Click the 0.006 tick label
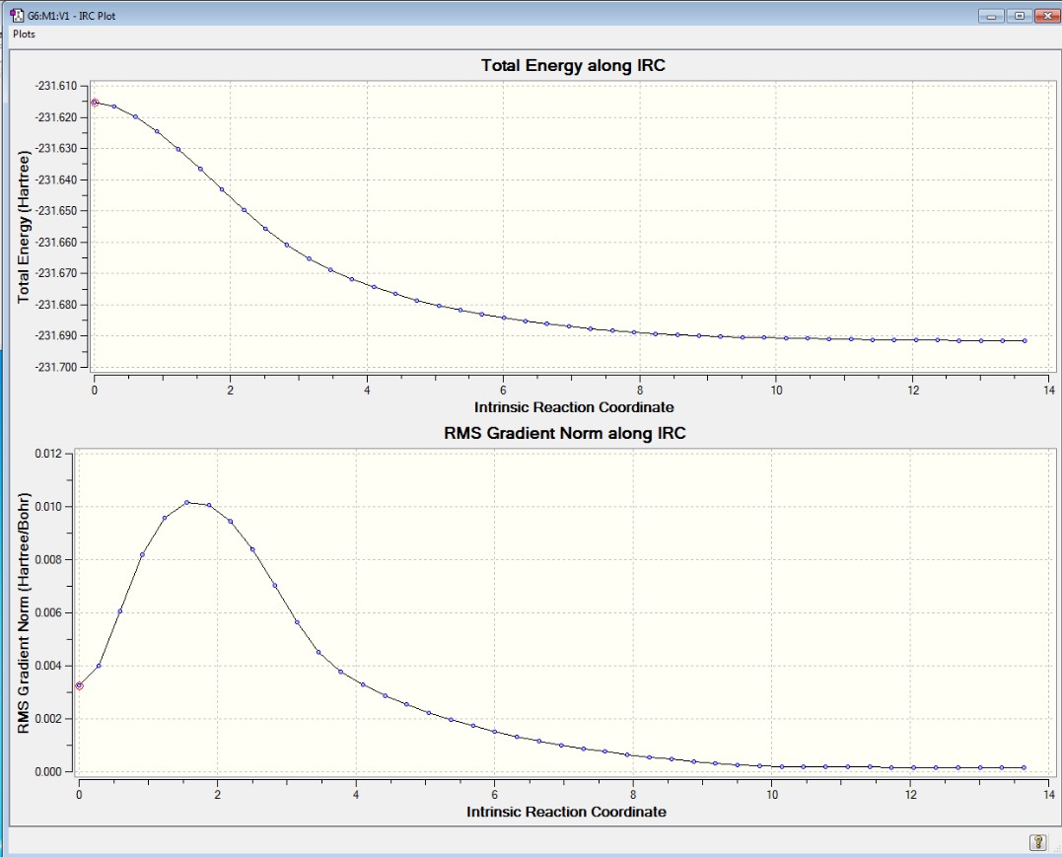 pyautogui.click(x=49, y=612)
